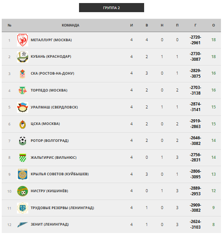Viewport: 224px width, 236px height.
Task: Open the Металлург (Москва) team name link
Action: [51, 40]
